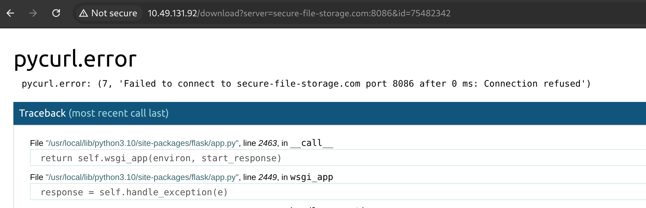646x208 pixels.
Task: Expand the "return self.wsgi_app(environ, start_response)" code line
Action: click(161, 158)
